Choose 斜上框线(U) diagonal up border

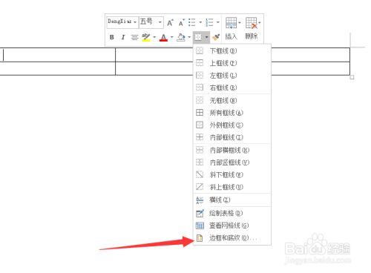coord(232,187)
